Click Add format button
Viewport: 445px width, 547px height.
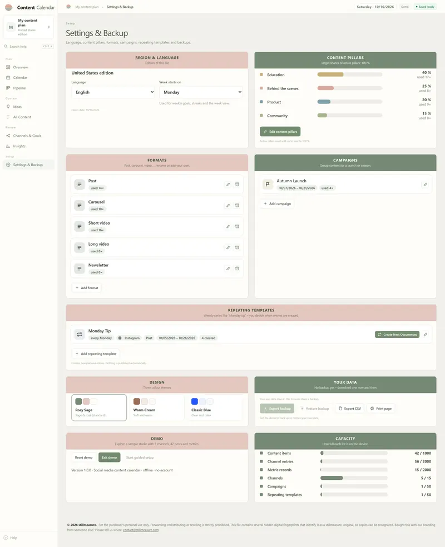pyautogui.click(x=87, y=288)
